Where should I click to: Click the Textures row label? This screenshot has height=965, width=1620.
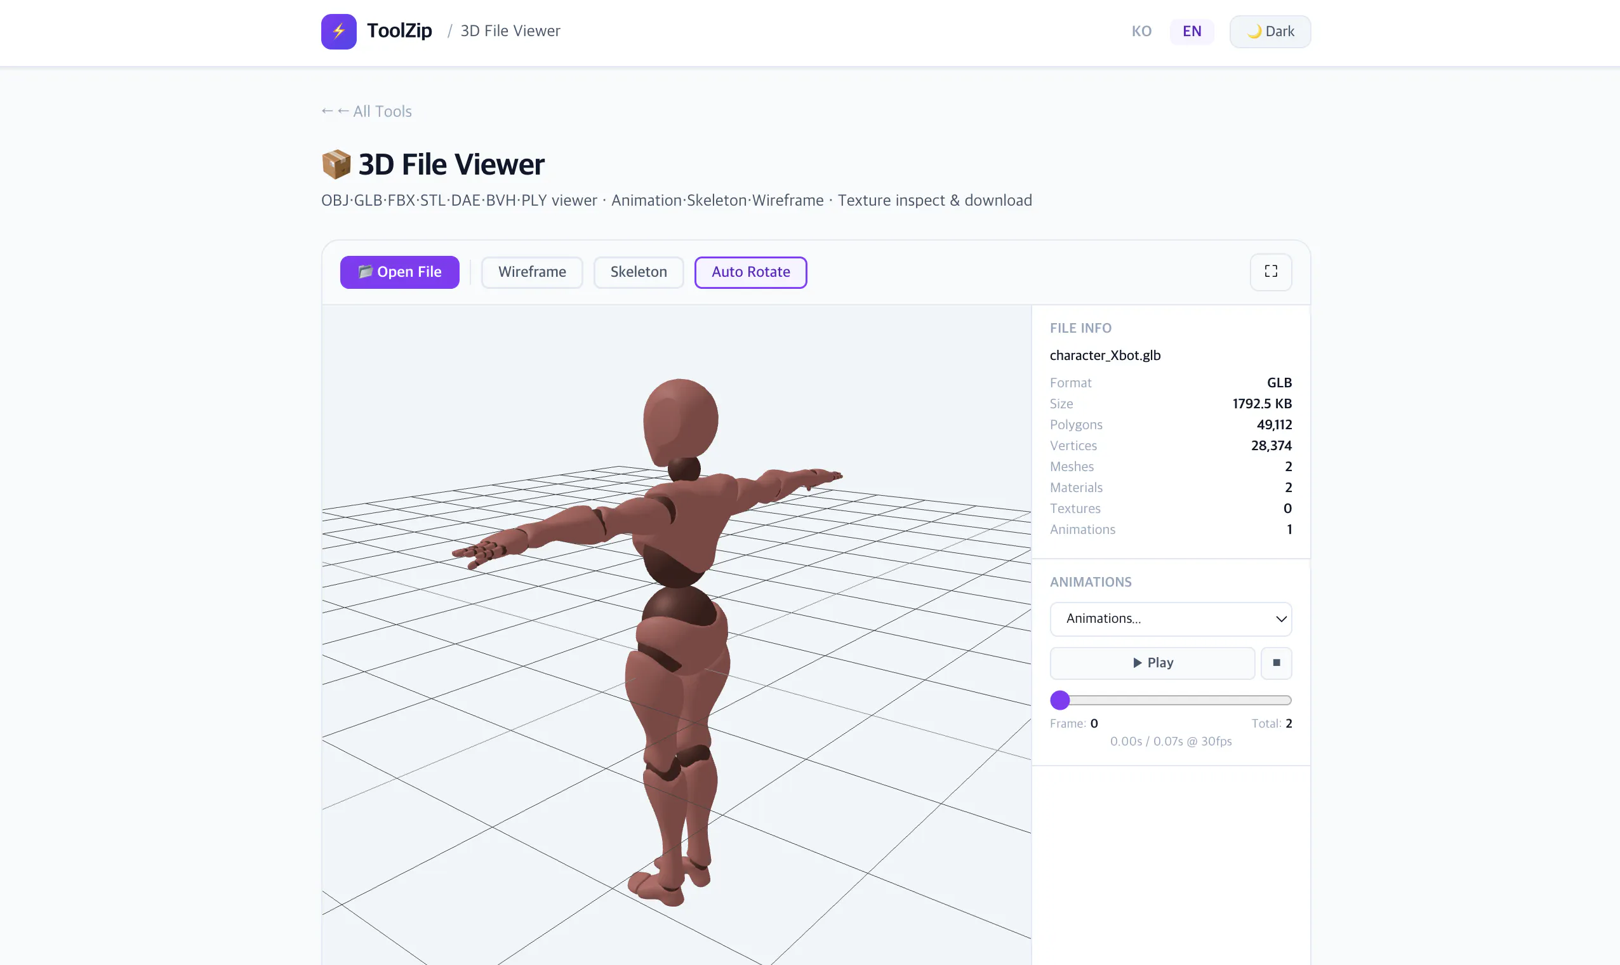click(x=1075, y=509)
